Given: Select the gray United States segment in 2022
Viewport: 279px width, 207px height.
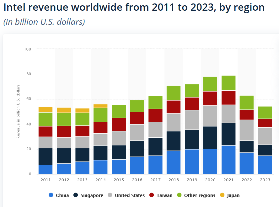Looking at the screenshot, I should [x=246, y=130].
